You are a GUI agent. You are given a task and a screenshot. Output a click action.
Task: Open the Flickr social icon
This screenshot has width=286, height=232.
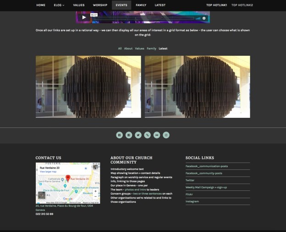(157, 135)
